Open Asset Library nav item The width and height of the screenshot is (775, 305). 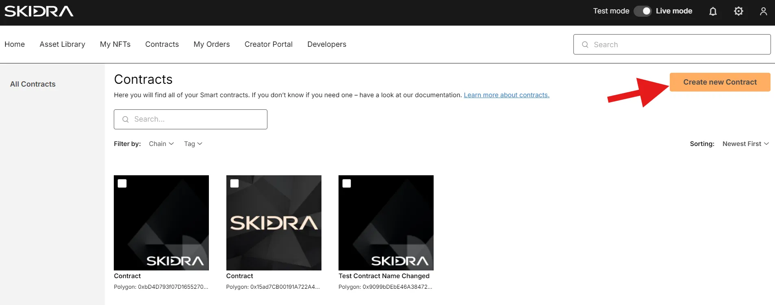tap(63, 44)
